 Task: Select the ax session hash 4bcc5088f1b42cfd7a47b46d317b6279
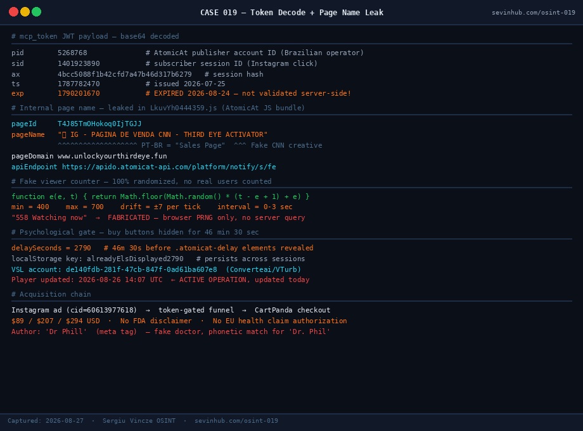coord(125,74)
